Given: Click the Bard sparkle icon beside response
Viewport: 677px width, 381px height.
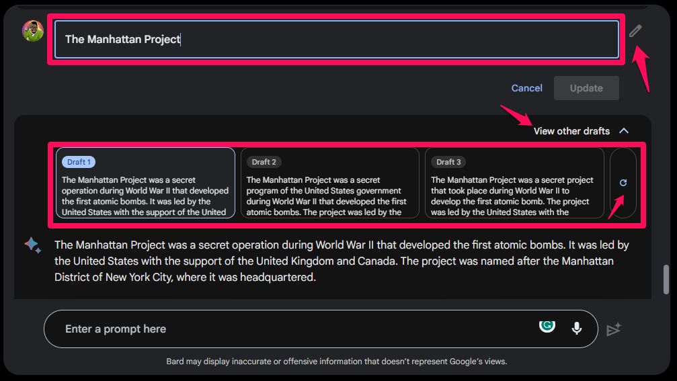Looking at the screenshot, I should point(33,245).
